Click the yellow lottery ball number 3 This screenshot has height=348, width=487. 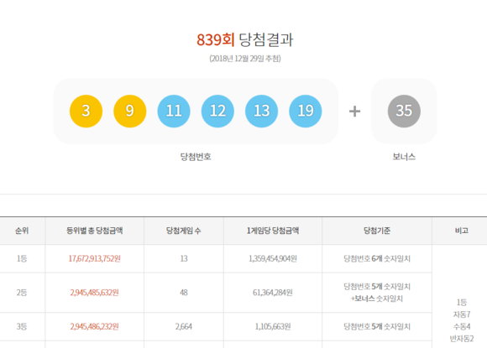[86, 111]
